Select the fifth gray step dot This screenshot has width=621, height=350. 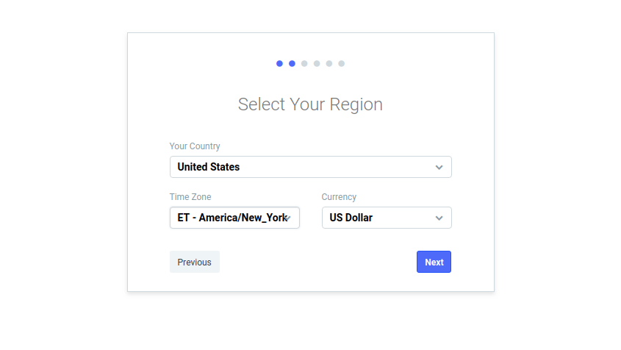329,63
